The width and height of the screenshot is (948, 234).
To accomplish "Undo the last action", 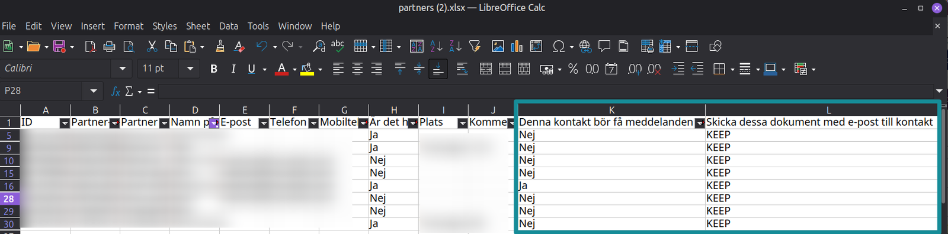I will pos(262,47).
